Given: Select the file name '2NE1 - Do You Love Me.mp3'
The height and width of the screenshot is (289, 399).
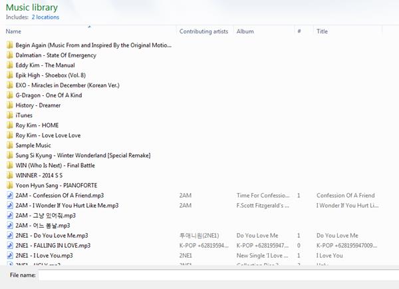Looking at the screenshot, I should click(x=52, y=236).
